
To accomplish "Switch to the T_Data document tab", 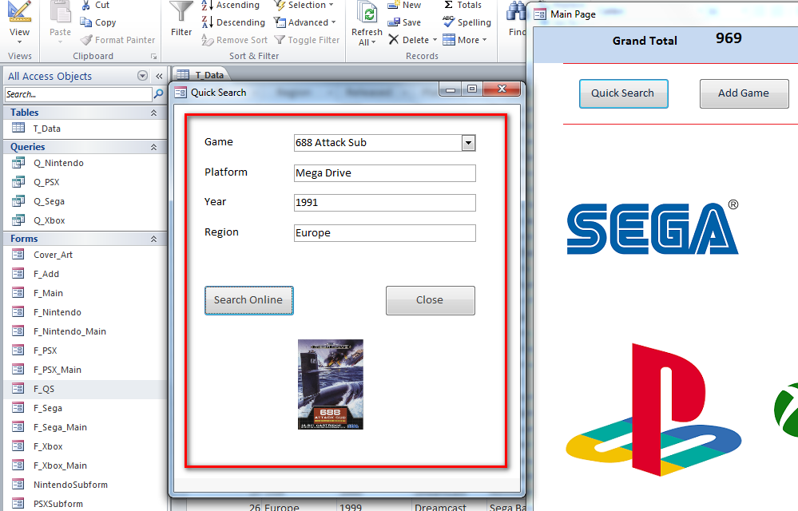I will (x=201, y=75).
